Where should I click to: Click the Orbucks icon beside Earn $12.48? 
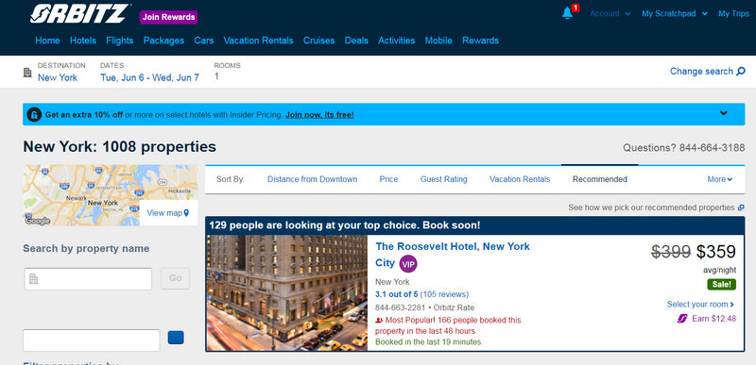[x=682, y=319]
